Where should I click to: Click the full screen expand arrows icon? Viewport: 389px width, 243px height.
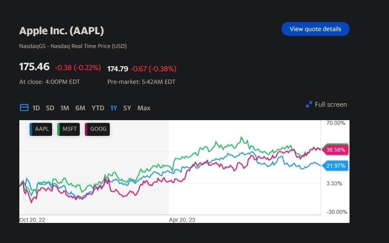pos(309,105)
